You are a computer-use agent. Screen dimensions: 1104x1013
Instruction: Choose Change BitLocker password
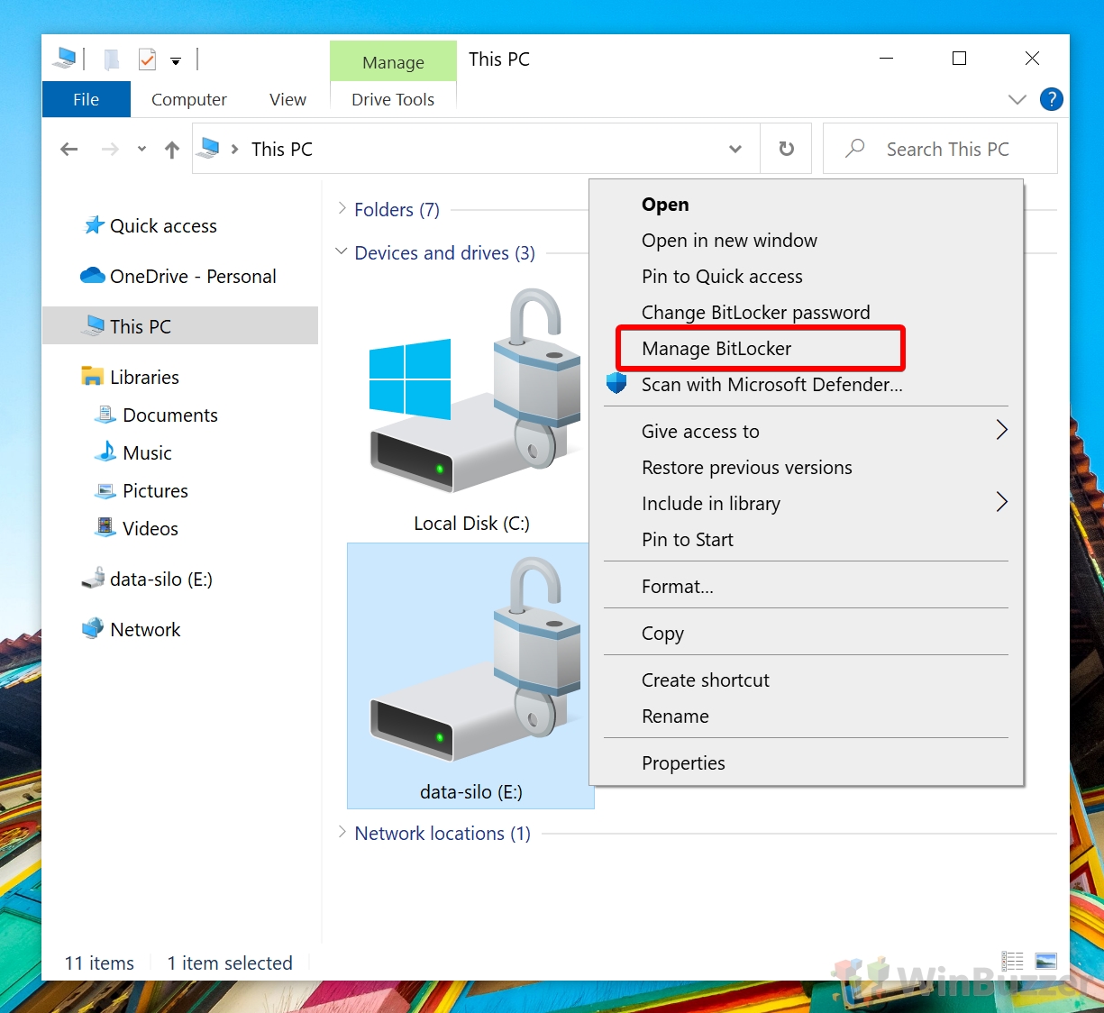(755, 312)
